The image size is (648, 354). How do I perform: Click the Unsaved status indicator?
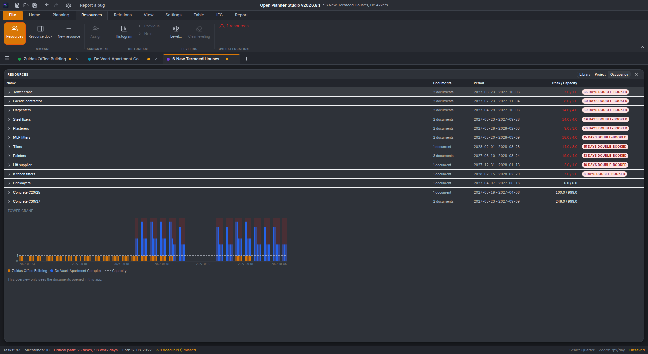pos(637,350)
